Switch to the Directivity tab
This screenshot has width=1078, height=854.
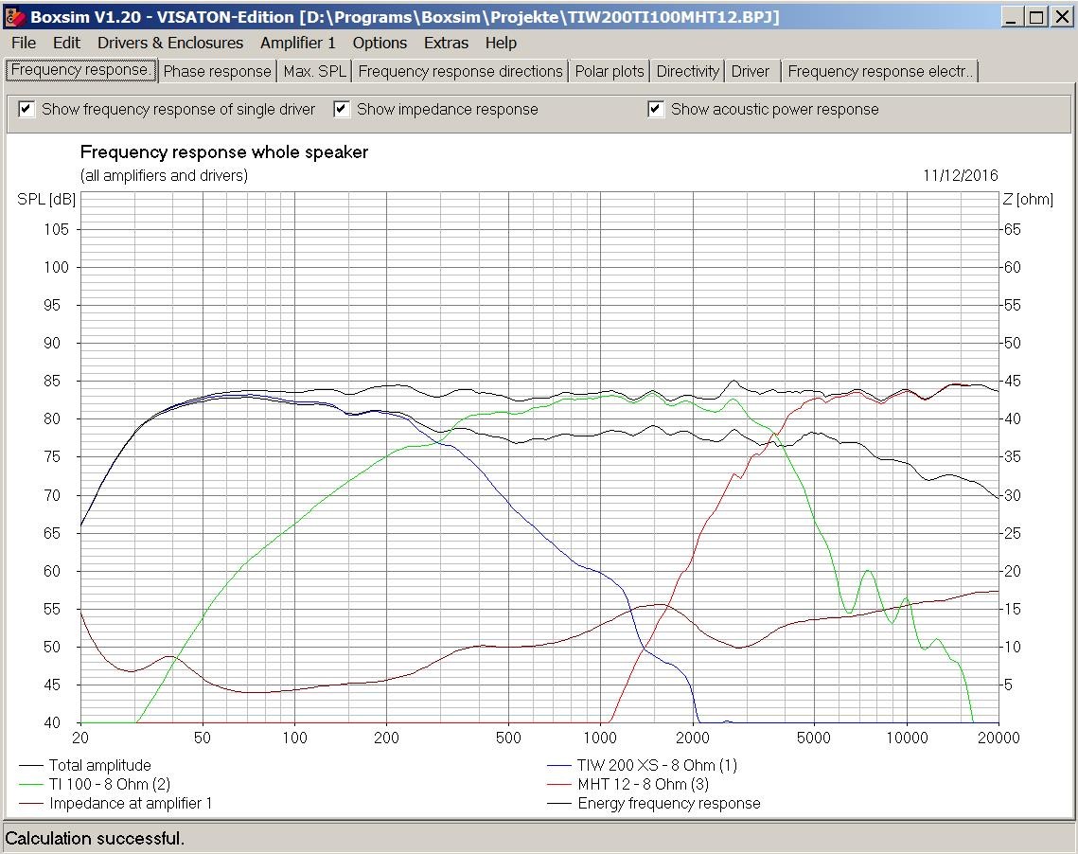click(x=687, y=72)
